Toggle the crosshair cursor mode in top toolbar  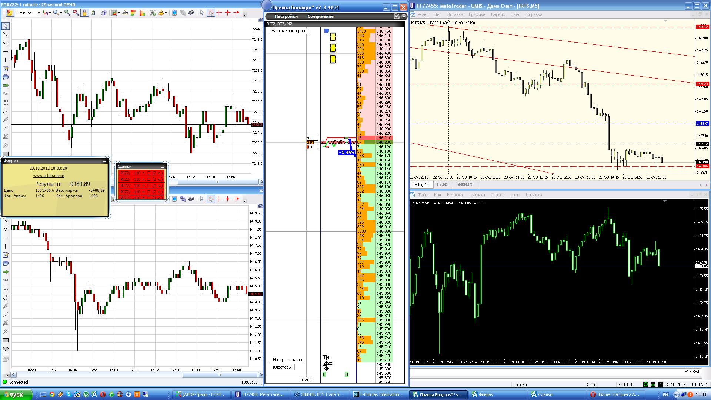click(210, 13)
